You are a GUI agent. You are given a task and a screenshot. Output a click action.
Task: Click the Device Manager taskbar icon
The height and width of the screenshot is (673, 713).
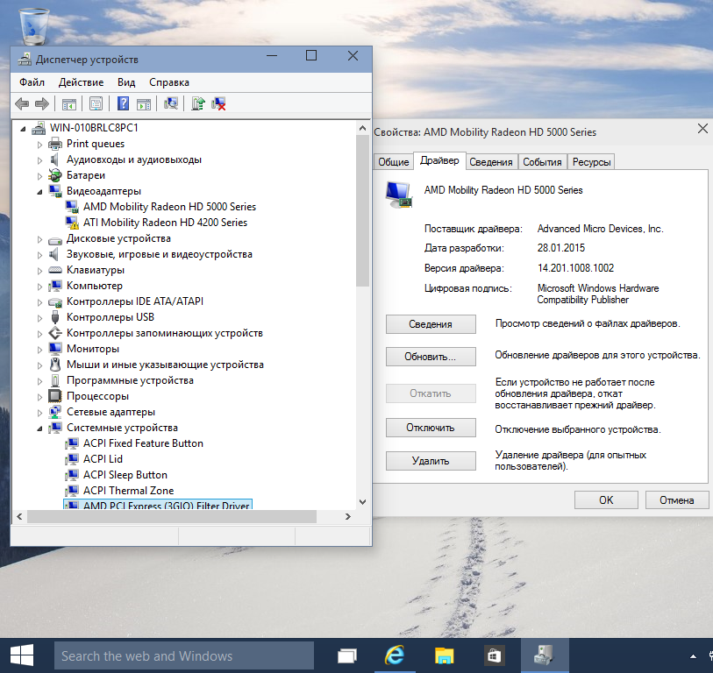(x=545, y=655)
